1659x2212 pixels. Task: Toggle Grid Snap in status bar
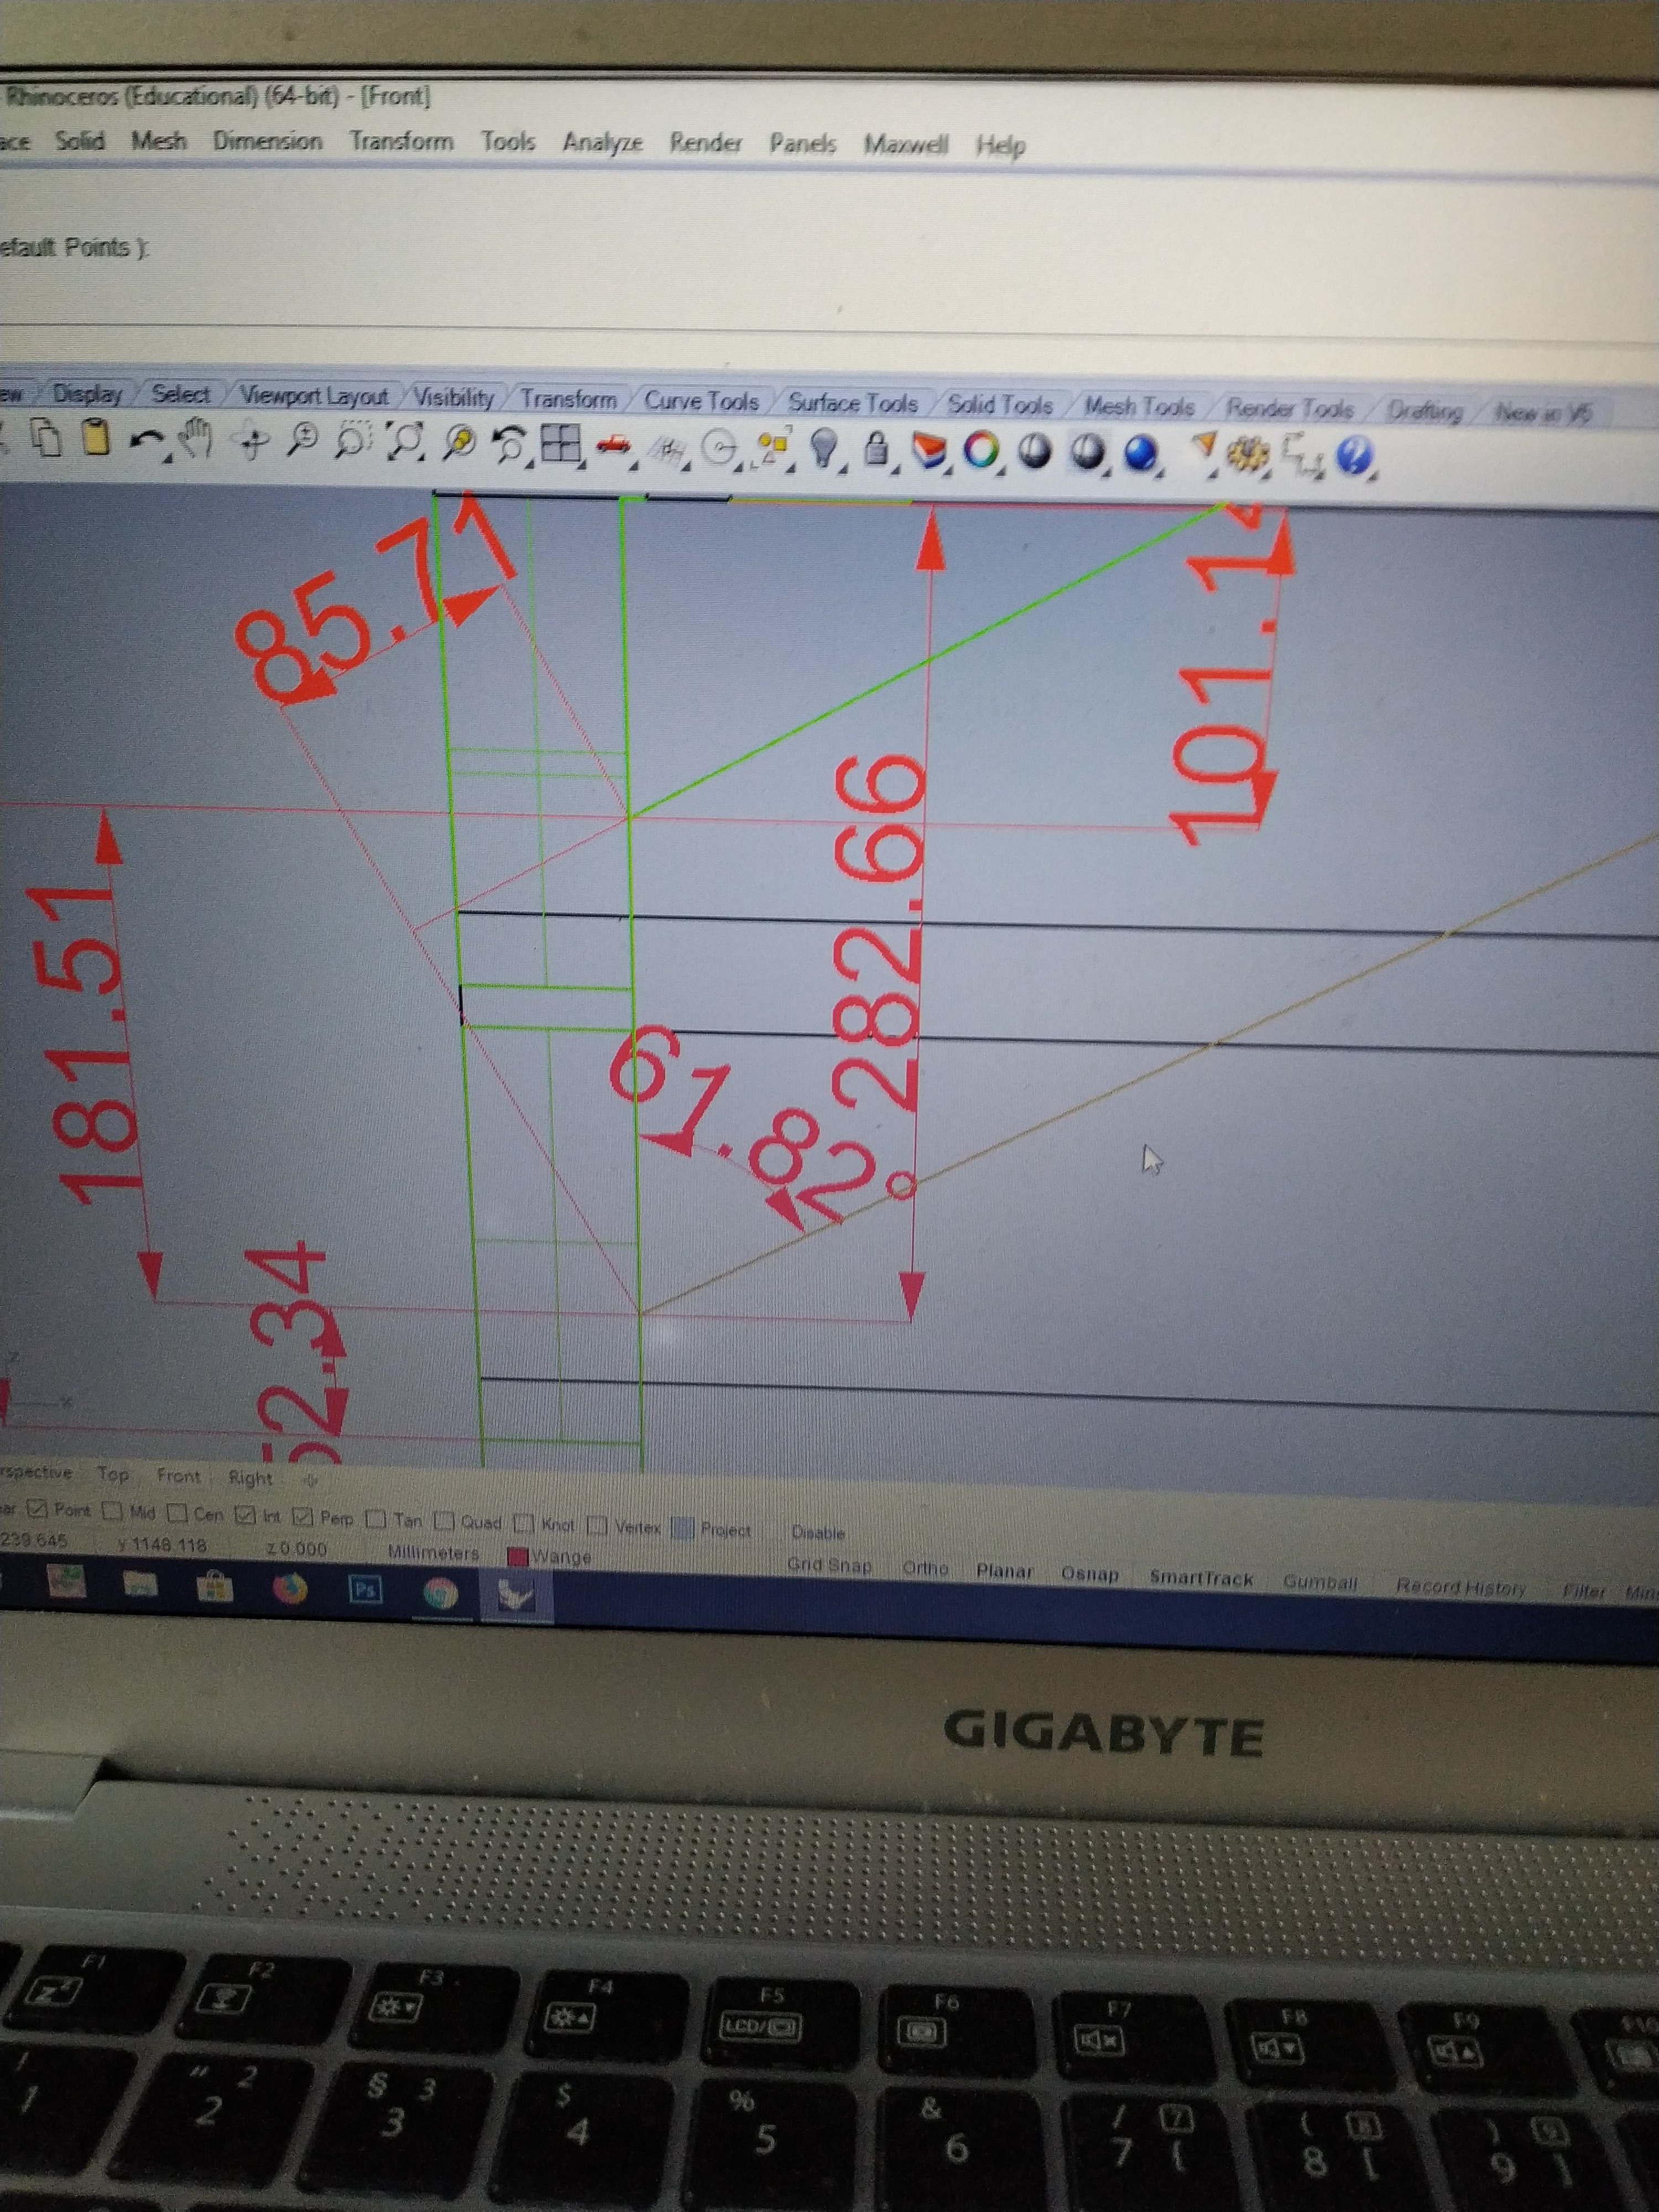[x=829, y=1565]
